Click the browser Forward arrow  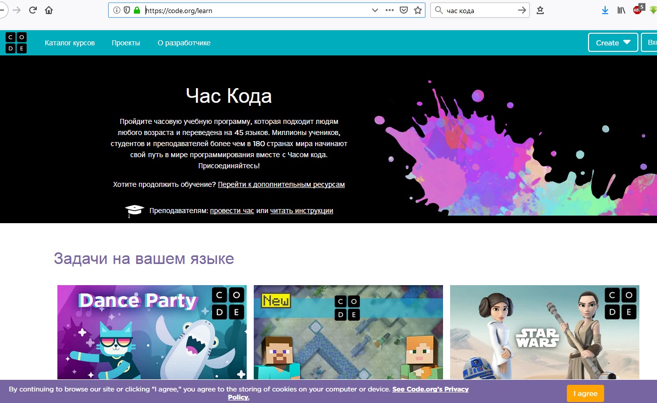pos(17,10)
